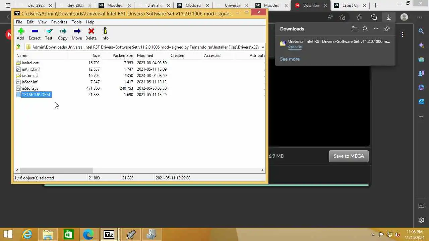Switch to the ich9r ahci browser tab

click(154, 5)
